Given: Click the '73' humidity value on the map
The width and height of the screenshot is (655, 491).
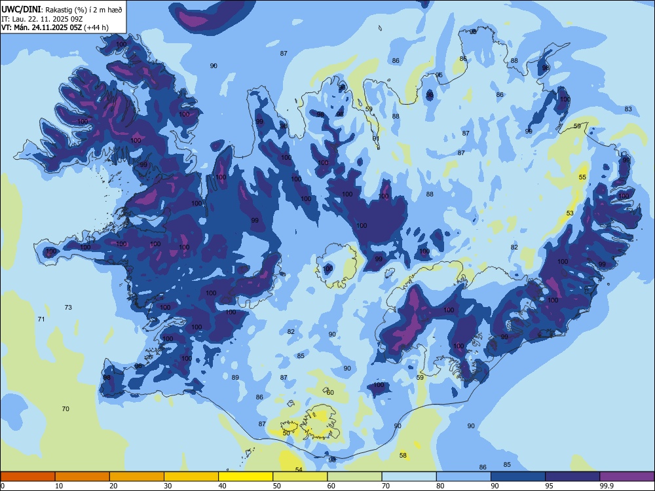Looking at the screenshot, I should 68,307.
